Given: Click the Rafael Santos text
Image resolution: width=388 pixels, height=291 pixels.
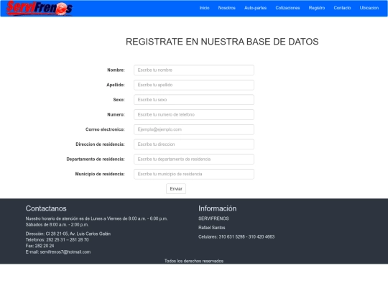Looking at the screenshot, I should [x=211, y=228].
